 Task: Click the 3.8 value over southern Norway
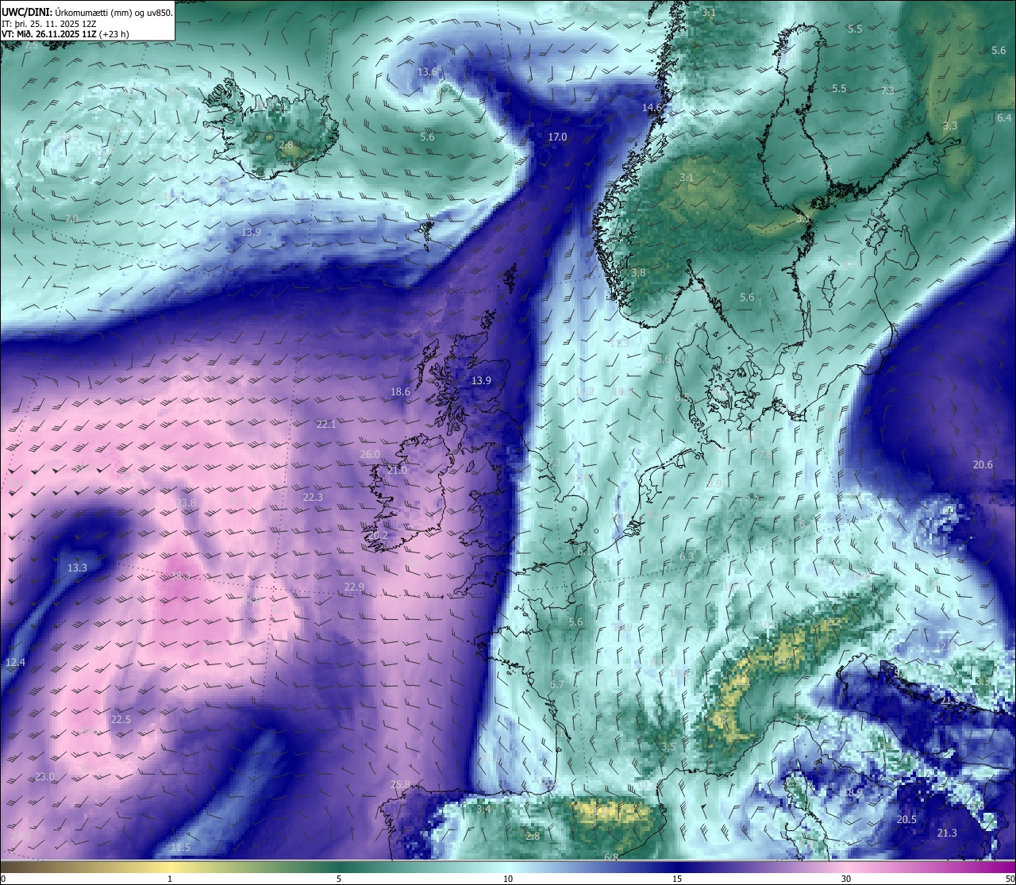(638, 272)
